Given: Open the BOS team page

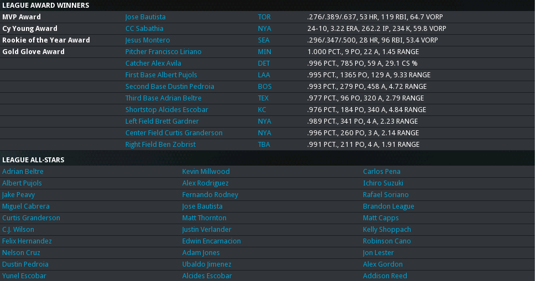Looking at the screenshot, I should (x=265, y=87).
